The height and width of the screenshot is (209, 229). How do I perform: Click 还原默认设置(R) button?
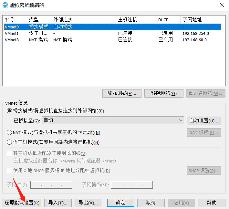[x=22, y=203]
